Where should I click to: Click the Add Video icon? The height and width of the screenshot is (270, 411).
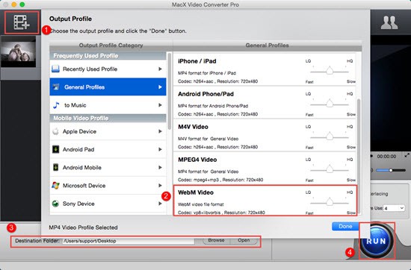coord(22,22)
